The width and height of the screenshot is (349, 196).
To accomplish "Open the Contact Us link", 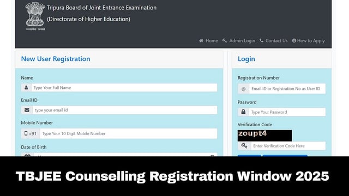I will click(x=276, y=41).
